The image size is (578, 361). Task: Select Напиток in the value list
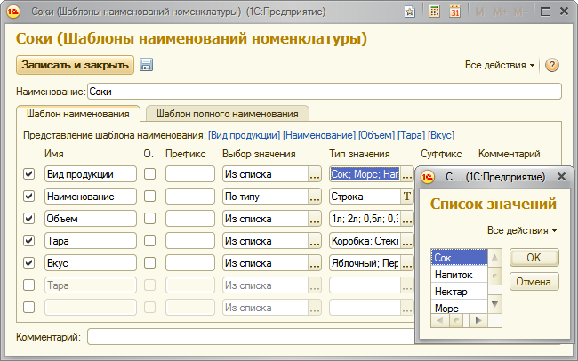tap(460, 275)
